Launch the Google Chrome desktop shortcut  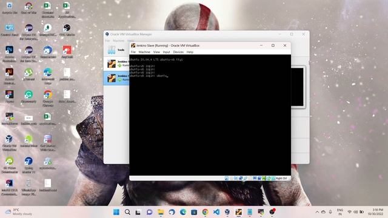(x=48, y=98)
